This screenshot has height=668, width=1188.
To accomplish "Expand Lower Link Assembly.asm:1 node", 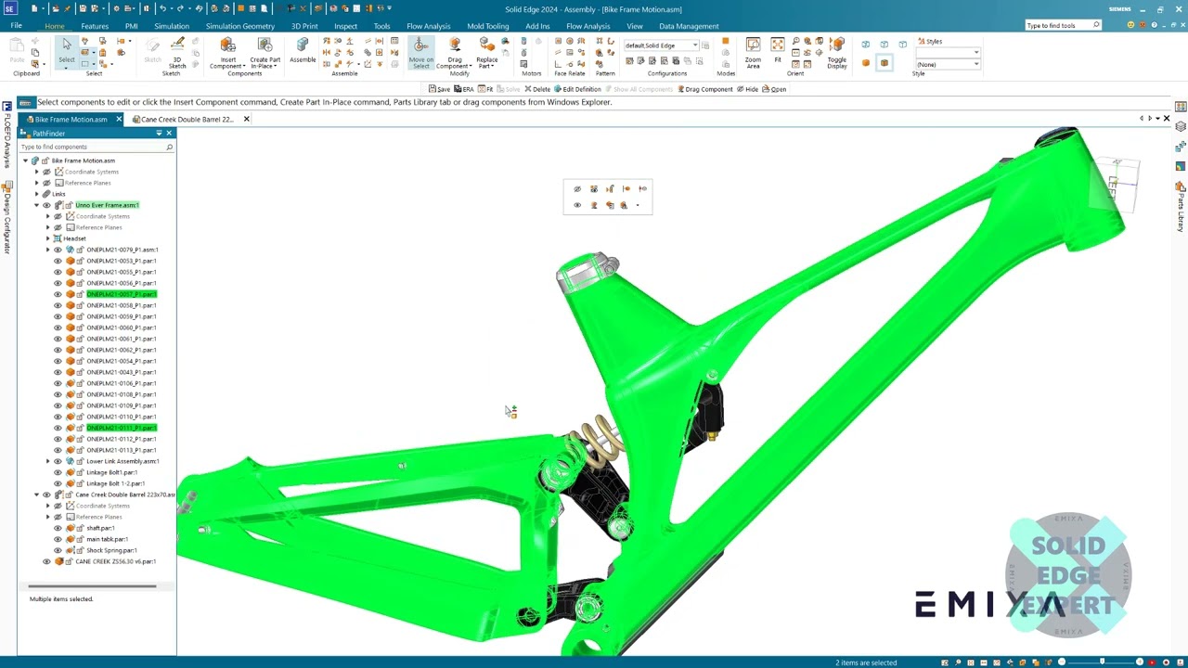I will click(47, 461).
